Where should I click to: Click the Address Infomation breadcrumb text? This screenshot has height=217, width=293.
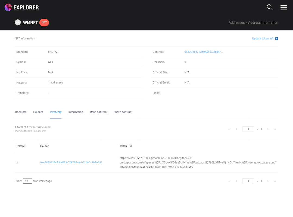pyautogui.click(x=263, y=23)
